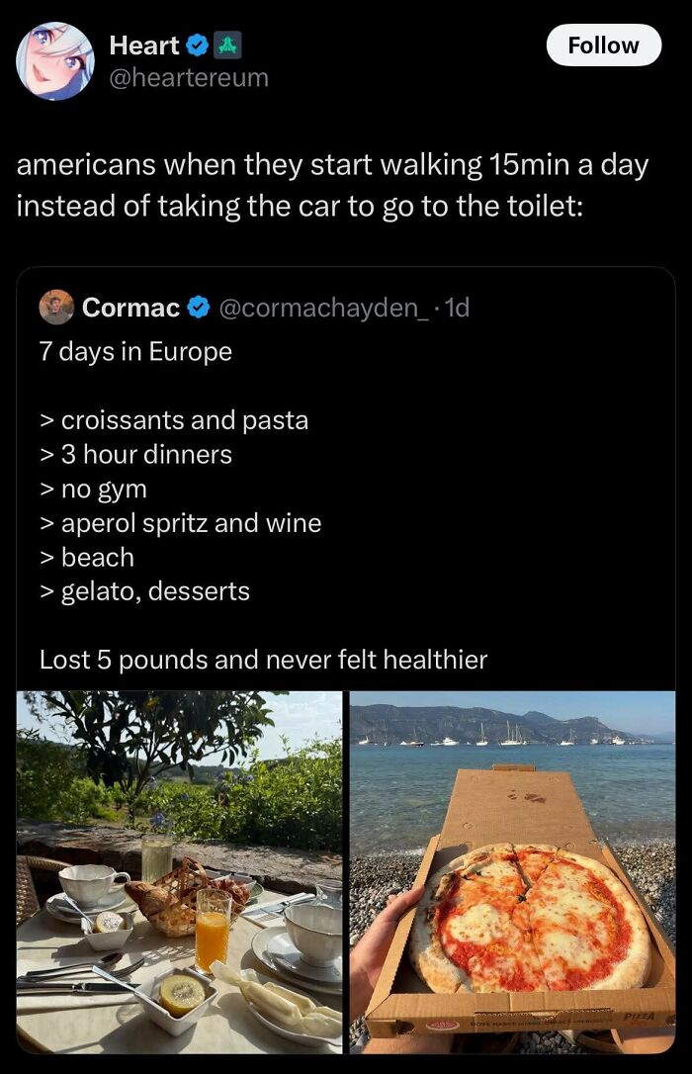Open the @heartereum handle link

pyautogui.click(x=188, y=77)
